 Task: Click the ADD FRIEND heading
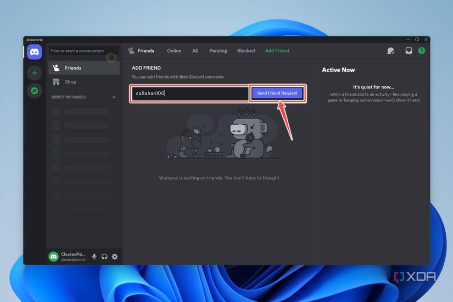click(146, 68)
